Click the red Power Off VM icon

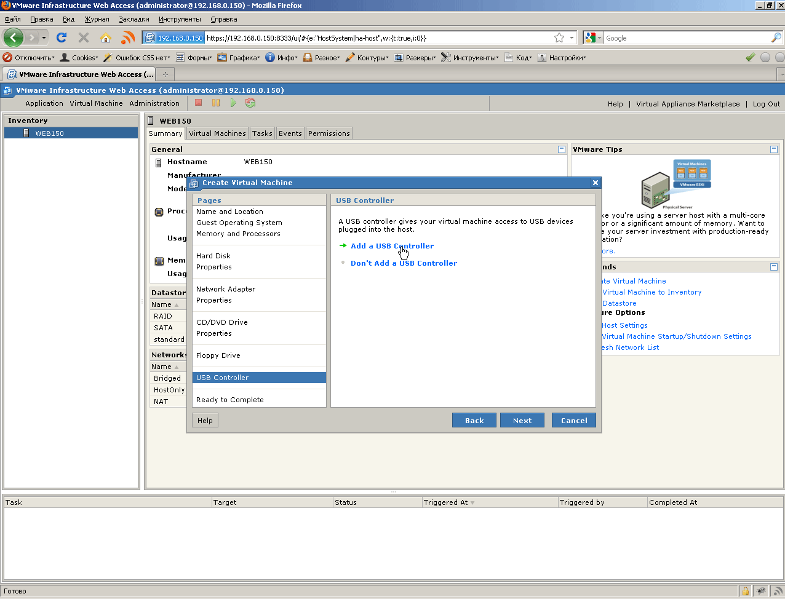199,103
